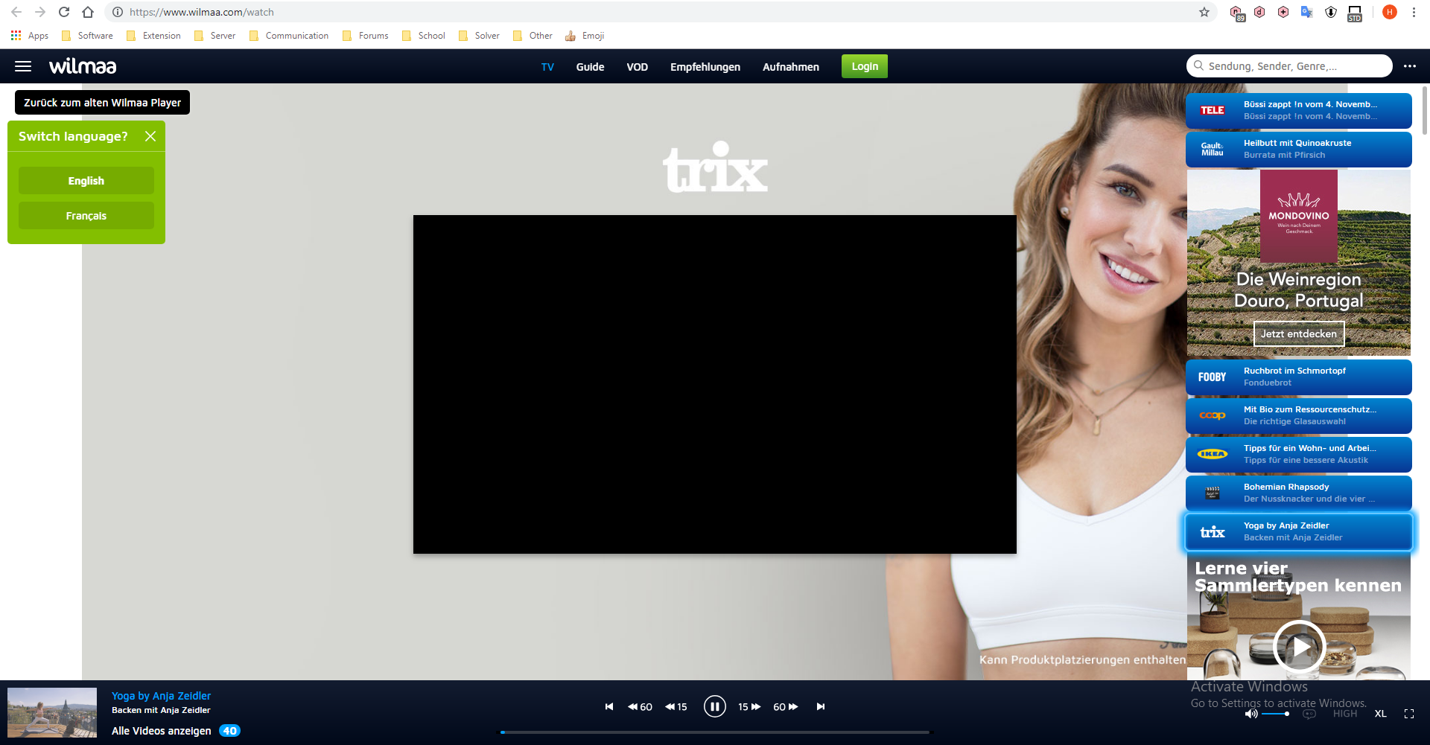Viewport: 1430px width, 745px height.
Task: Switch language to Français
Action: pyautogui.click(x=86, y=216)
